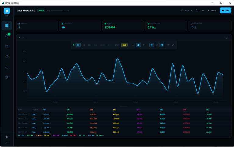Select the area chart style icon
The image size is (234, 147).
pos(138,45)
